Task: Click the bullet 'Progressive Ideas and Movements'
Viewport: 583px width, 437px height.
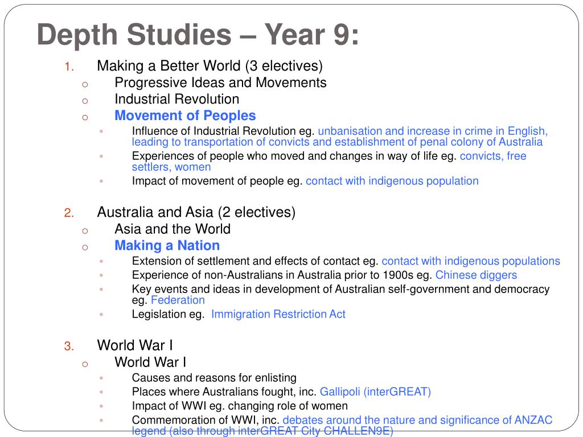Action: (x=220, y=83)
